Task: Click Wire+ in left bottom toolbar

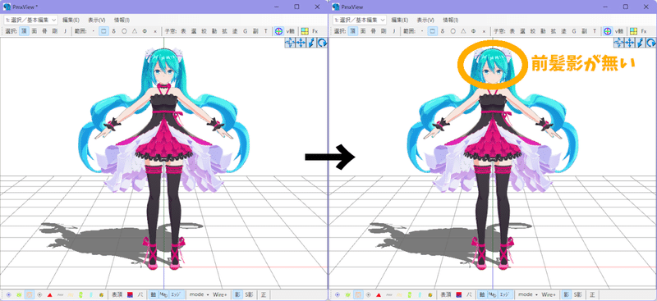Action: tap(219, 294)
